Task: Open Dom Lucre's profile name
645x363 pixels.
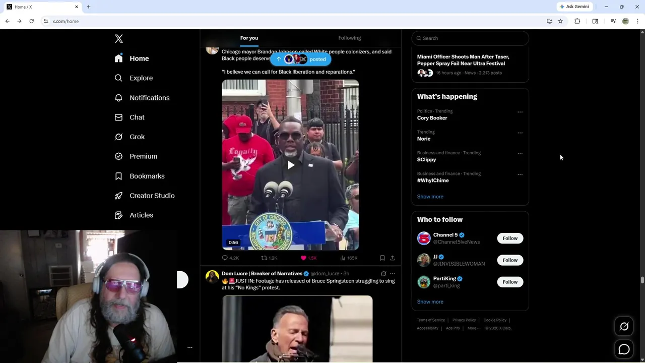Action: point(262,274)
